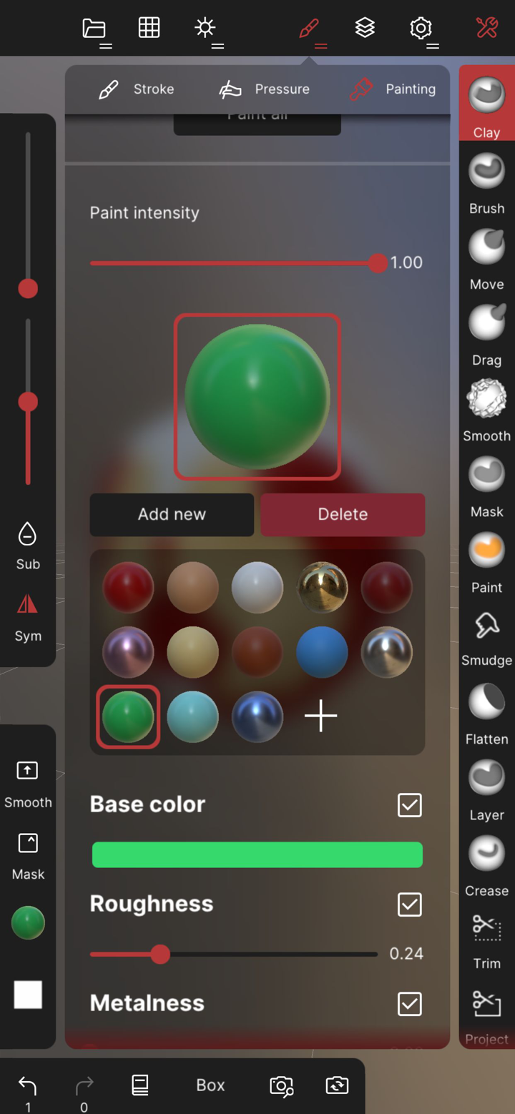
Task: Select the glossy red material sphere
Action: click(x=128, y=588)
